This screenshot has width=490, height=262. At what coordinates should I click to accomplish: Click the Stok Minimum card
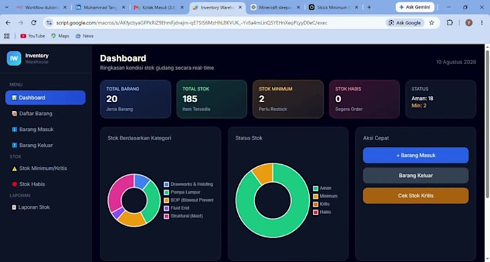coord(288,99)
